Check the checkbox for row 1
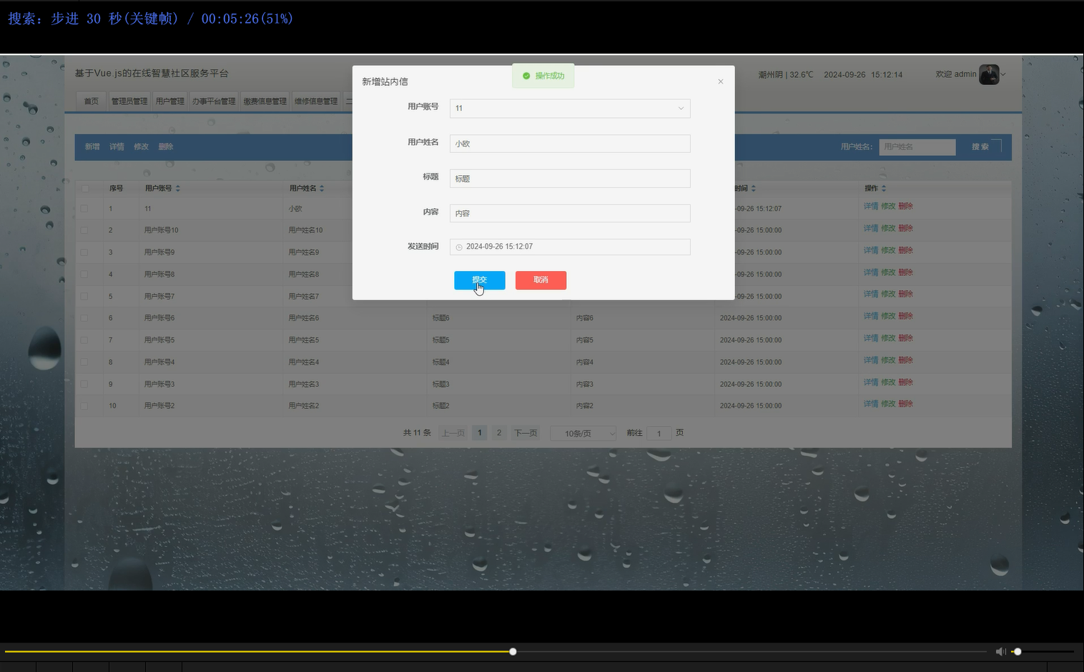 pos(84,209)
